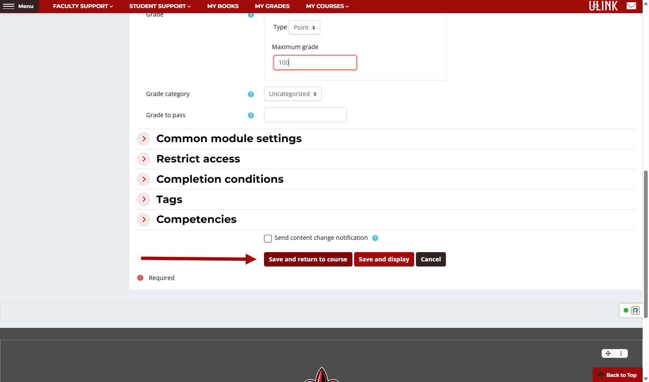Click the Grade help icon at top
Image resolution: width=649 pixels, height=382 pixels.
pyautogui.click(x=251, y=15)
